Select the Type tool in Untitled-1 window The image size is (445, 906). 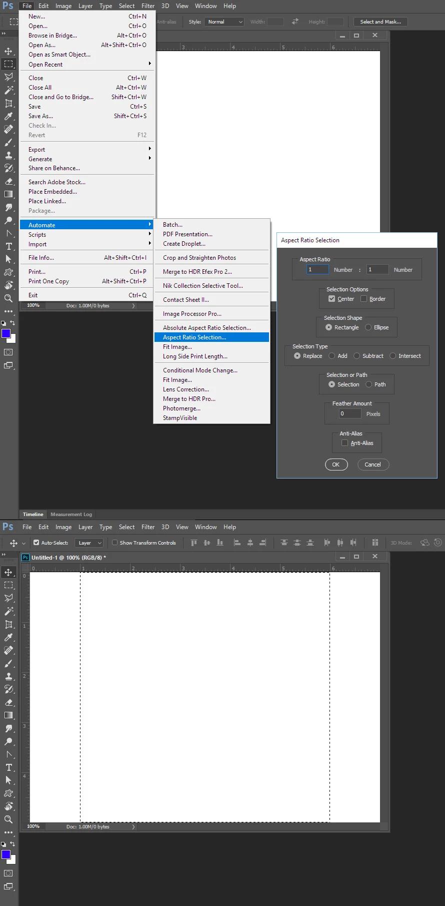[x=8, y=767]
